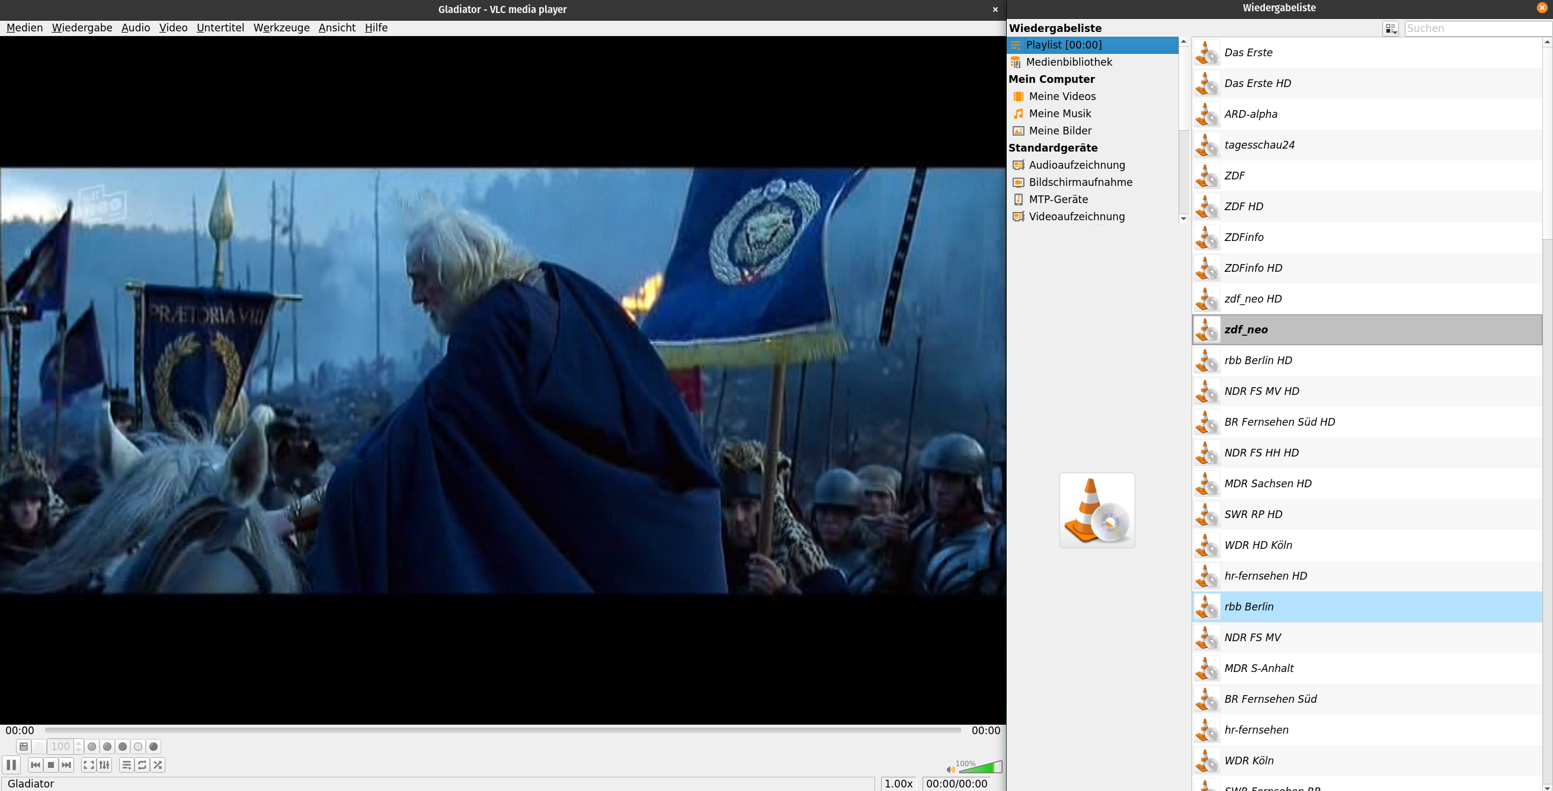Screen dimensions: 1553x791
Task: Open Audioaufzeichnung in the sidebar
Action: pyautogui.click(x=1076, y=165)
